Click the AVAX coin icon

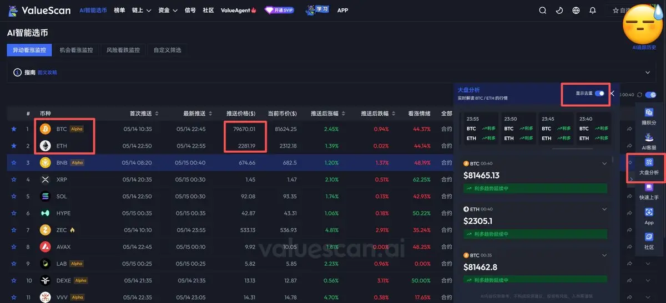coord(45,246)
